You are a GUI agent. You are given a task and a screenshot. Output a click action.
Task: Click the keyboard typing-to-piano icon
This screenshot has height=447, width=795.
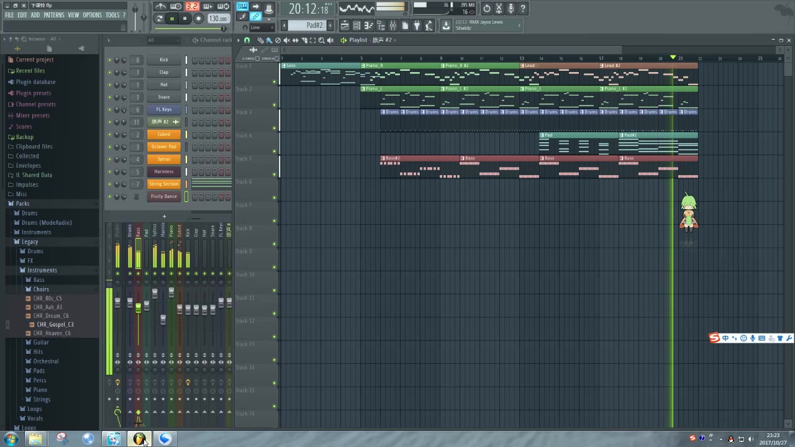pyautogui.click(x=242, y=6)
